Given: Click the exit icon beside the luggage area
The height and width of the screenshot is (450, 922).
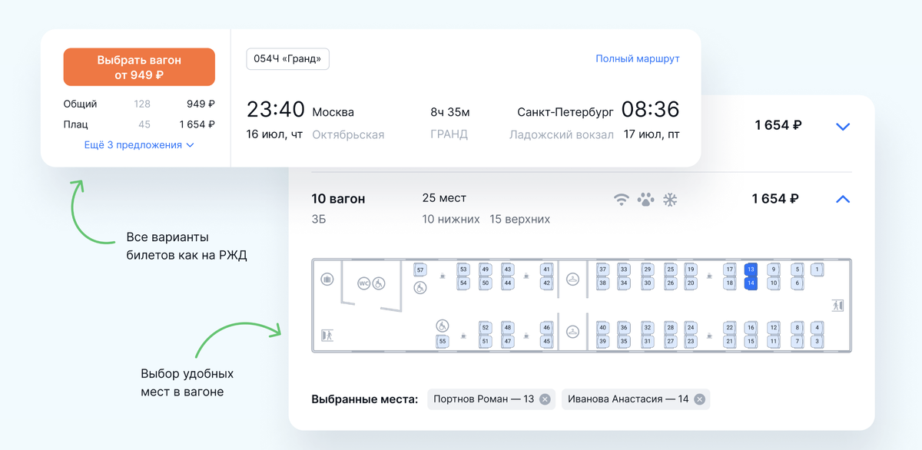Looking at the screenshot, I should pos(327,335).
